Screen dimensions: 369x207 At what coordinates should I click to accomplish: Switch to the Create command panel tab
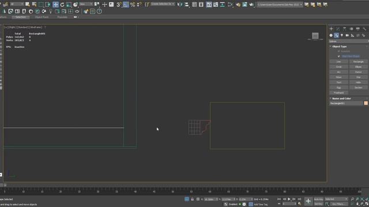click(x=332, y=29)
